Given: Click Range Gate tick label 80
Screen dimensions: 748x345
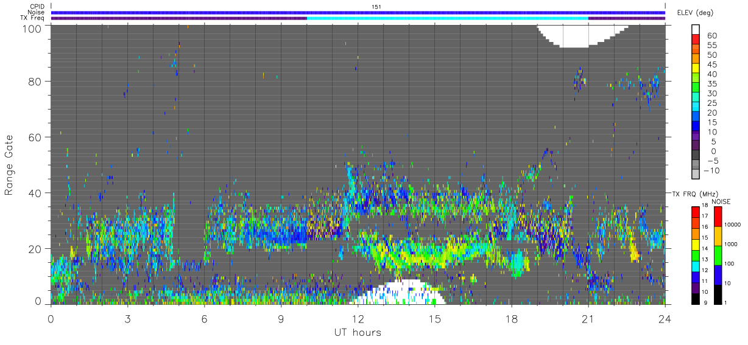Looking at the screenshot, I should [x=36, y=81].
